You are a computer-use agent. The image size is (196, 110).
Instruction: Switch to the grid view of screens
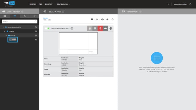click(5, 16)
